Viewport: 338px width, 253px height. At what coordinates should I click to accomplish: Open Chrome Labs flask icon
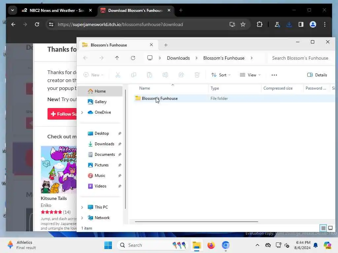(x=277, y=24)
